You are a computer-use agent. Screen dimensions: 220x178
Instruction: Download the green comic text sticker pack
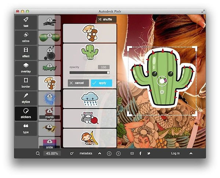pos(49,68)
